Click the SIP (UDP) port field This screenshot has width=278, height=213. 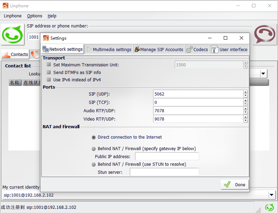click(x=198, y=94)
